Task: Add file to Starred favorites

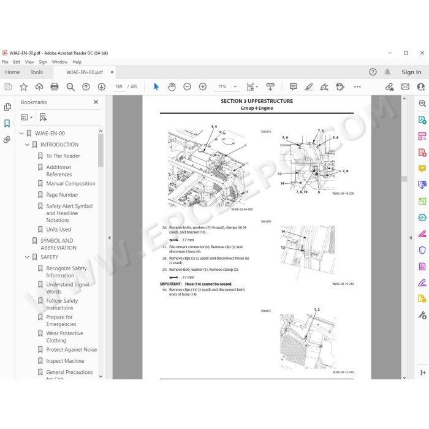Action: [23, 87]
